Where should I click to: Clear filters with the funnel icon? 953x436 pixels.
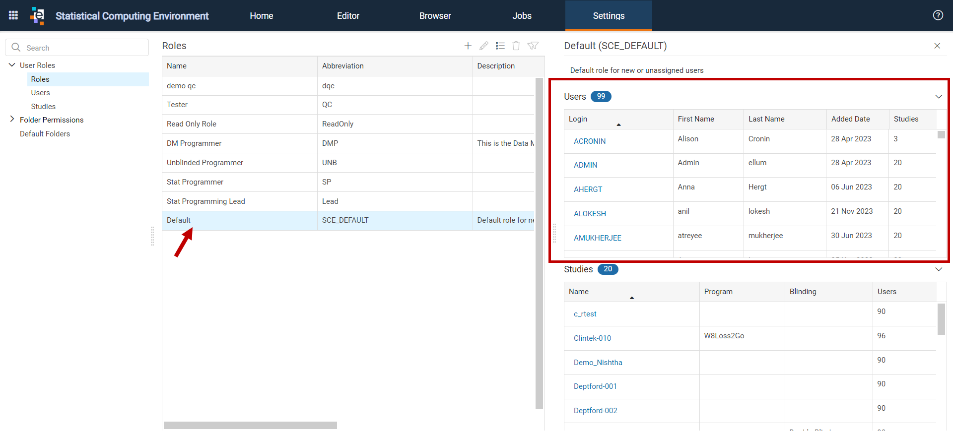click(533, 46)
